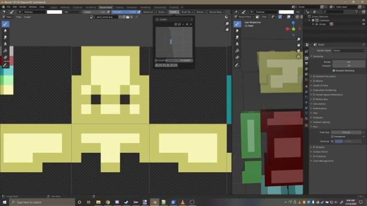Open the image file folder icon
The width and height of the screenshot is (367, 206).
(127, 17)
